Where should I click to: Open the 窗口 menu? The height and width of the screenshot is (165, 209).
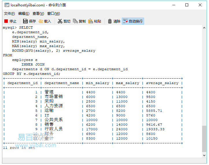[53, 14]
